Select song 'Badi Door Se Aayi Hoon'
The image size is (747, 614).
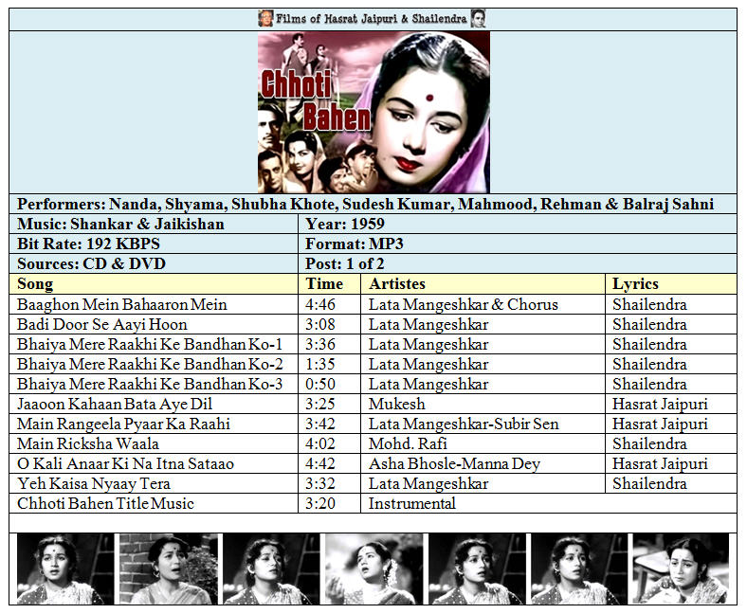tap(102, 324)
